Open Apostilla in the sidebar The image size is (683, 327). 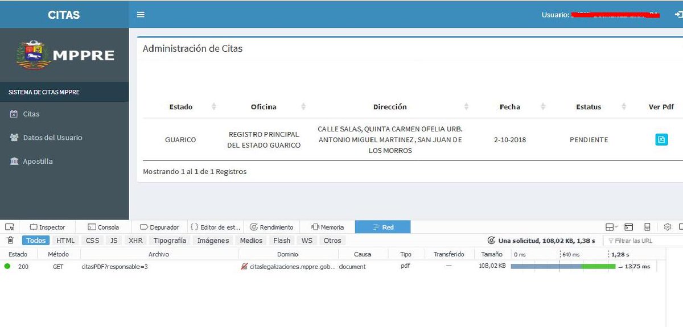pos(32,162)
